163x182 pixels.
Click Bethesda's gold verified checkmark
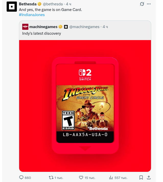[x=40, y=4]
